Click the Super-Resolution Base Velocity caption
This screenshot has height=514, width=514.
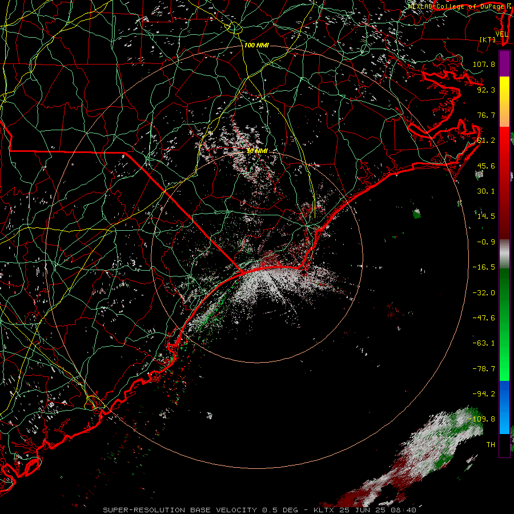tap(260, 510)
